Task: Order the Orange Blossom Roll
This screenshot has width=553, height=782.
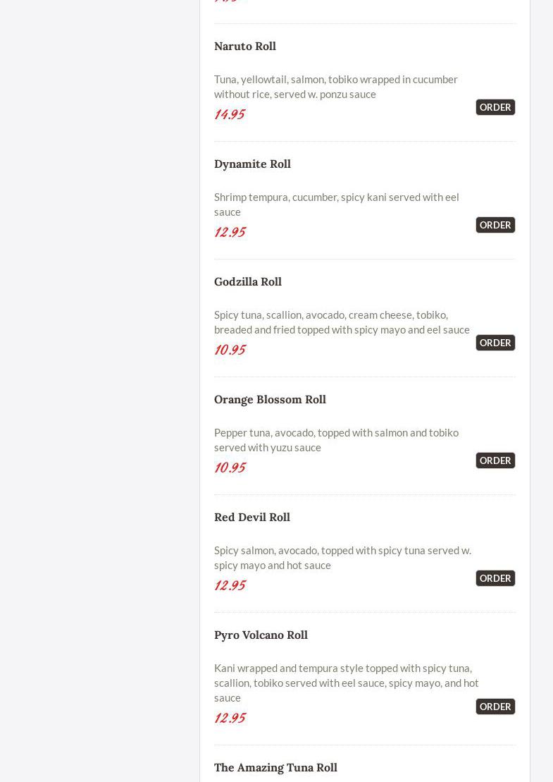Action: pos(495,460)
